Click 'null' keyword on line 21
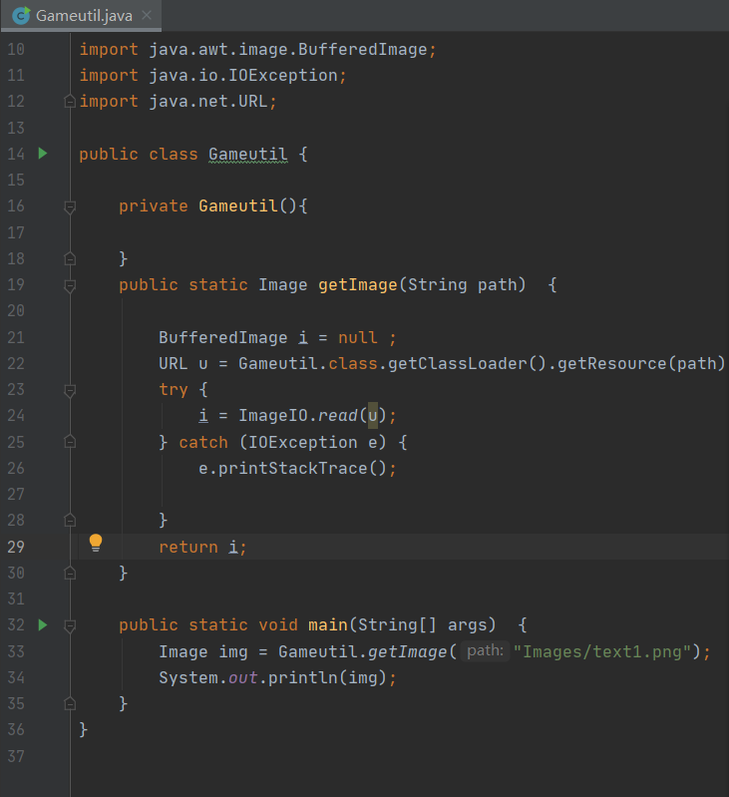 (358, 337)
